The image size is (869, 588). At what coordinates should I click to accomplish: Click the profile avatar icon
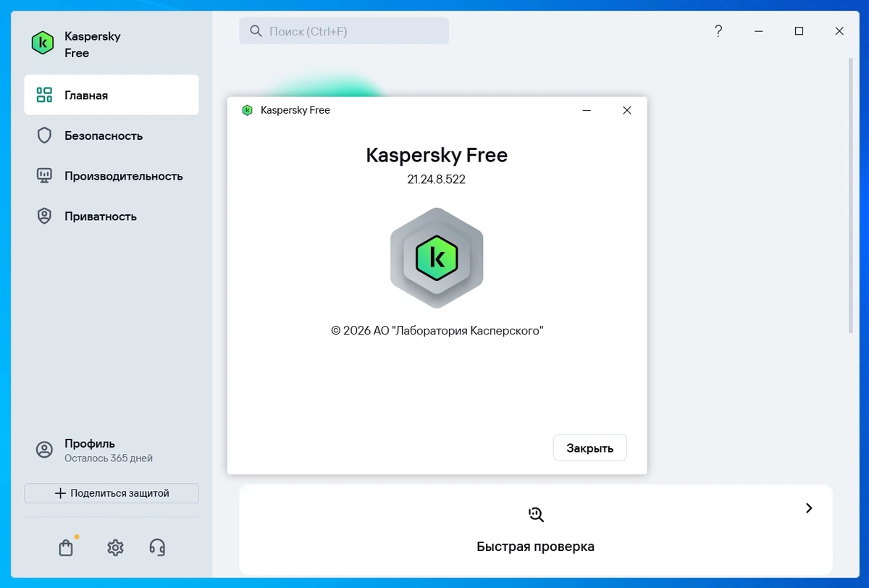44,450
